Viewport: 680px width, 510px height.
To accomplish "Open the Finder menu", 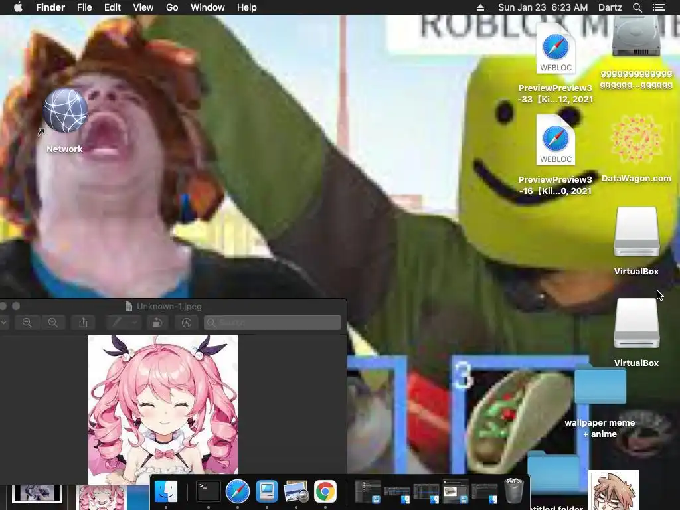I will pyautogui.click(x=50, y=7).
